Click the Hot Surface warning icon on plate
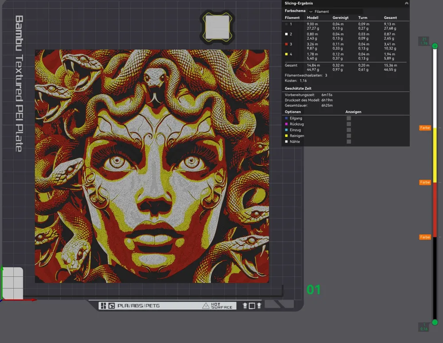Image resolution: width=443 pixels, height=343 pixels. pos(206,306)
